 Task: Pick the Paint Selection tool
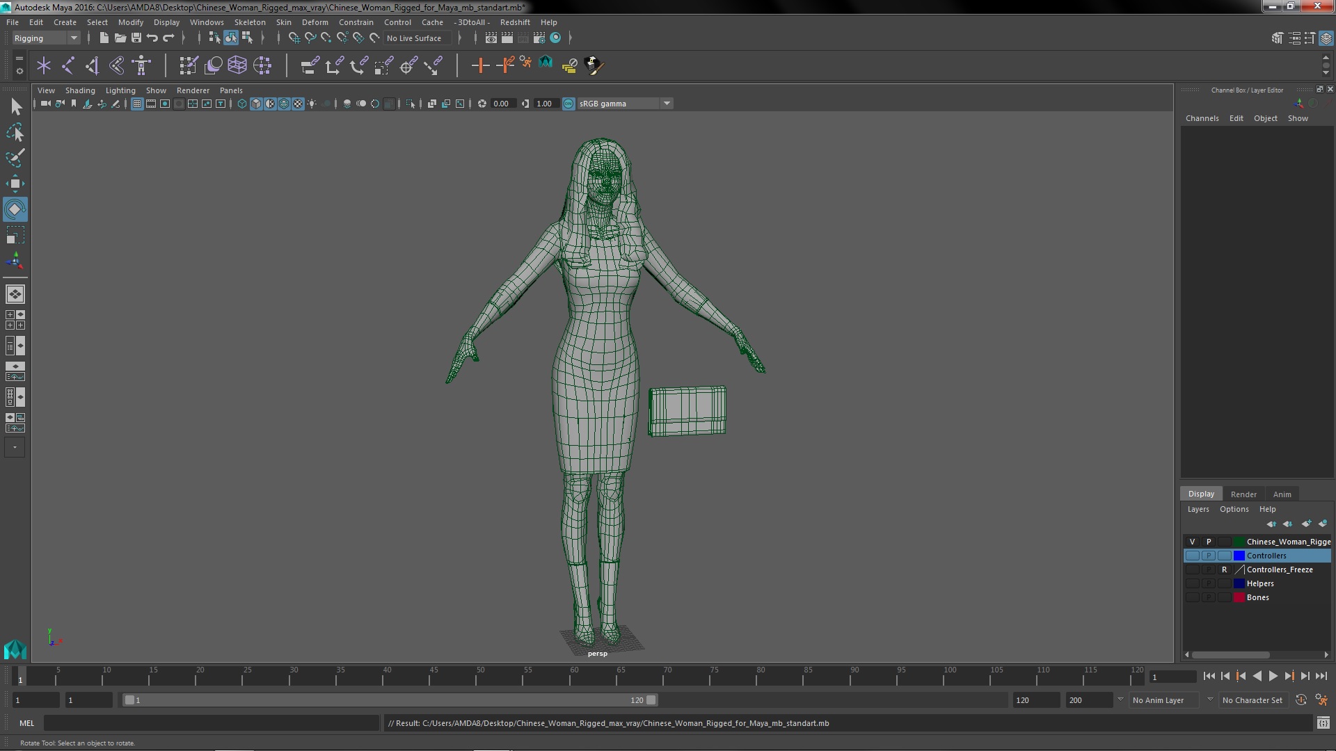[x=15, y=158]
